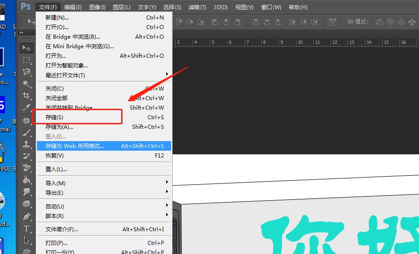Select the Eraser tool

(x=26, y=168)
